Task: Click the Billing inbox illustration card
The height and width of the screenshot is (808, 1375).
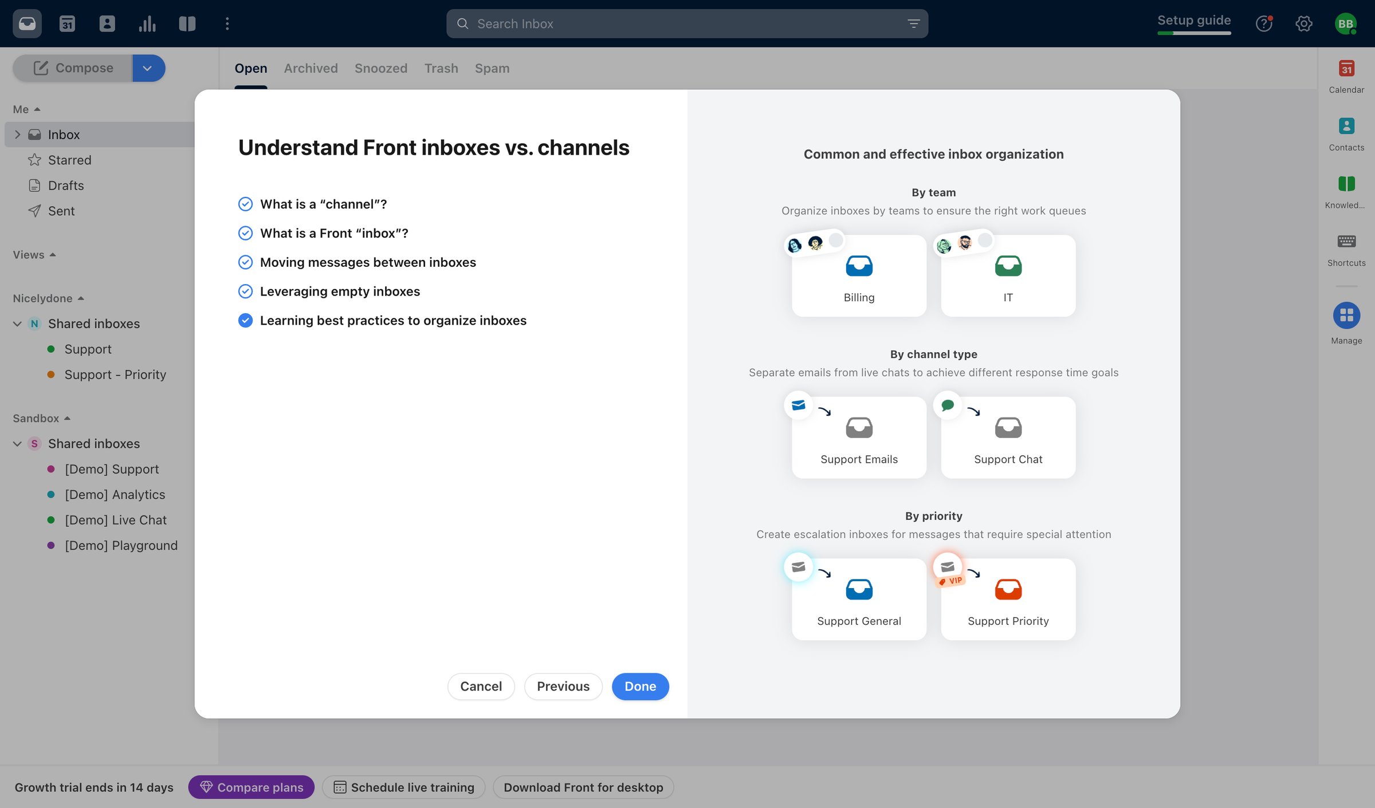Action: [x=859, y=275]
